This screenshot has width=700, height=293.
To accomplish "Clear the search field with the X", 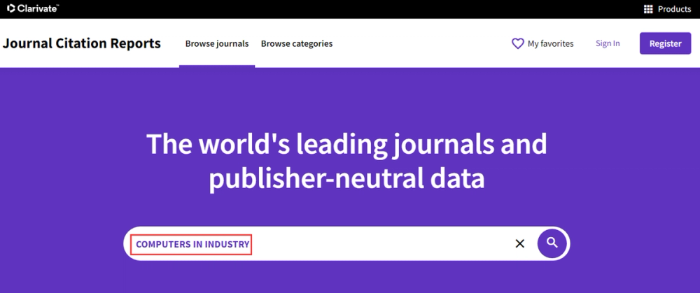I will (519, 243).
